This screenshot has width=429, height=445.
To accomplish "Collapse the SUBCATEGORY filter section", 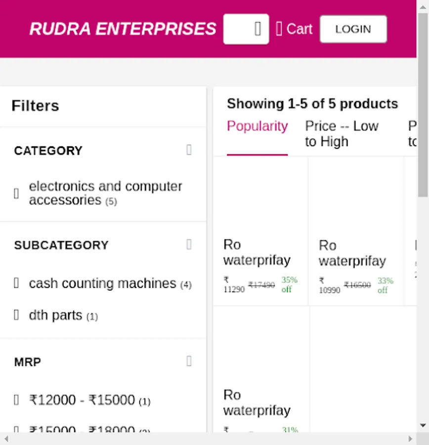I will 189,244.
